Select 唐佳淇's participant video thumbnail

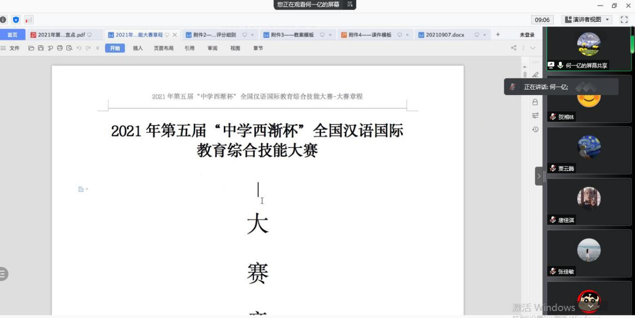[x=588, y=201]
